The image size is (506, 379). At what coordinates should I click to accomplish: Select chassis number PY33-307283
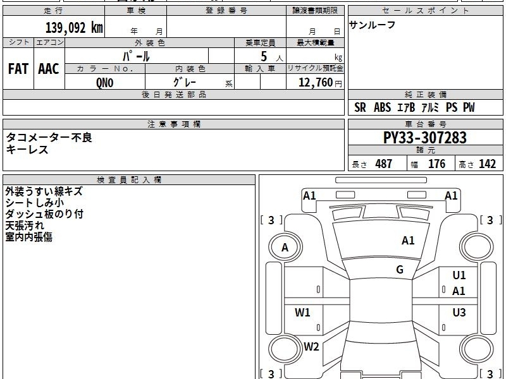[x=424, y=138]
